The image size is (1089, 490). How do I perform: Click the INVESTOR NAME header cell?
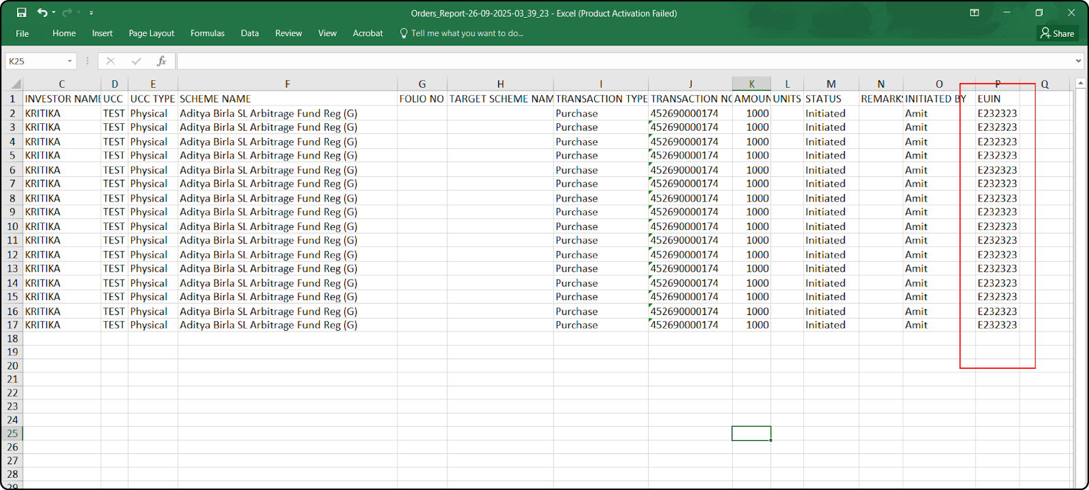62,99
